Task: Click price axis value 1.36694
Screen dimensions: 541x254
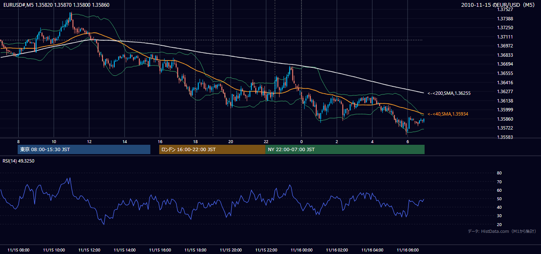Action: pyautogui.click(x=505, y=64)
